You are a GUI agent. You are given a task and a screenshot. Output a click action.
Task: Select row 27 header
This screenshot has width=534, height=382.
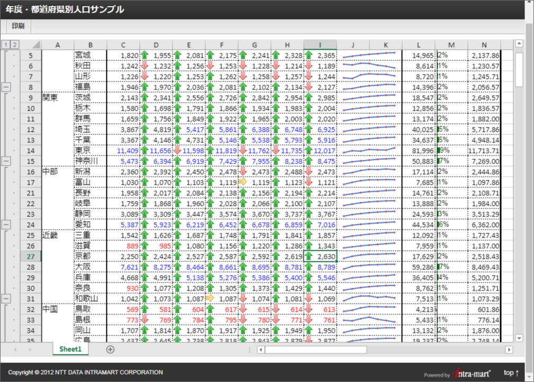pos(31,257)
